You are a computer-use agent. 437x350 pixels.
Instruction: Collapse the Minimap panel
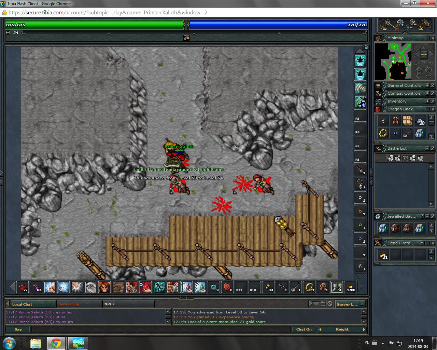[427, 38]
